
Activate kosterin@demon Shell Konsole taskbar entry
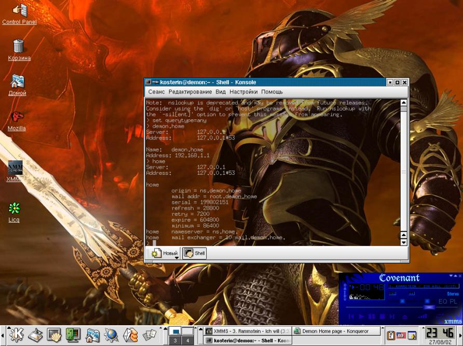pyautogui.click(x=248, y=340)
